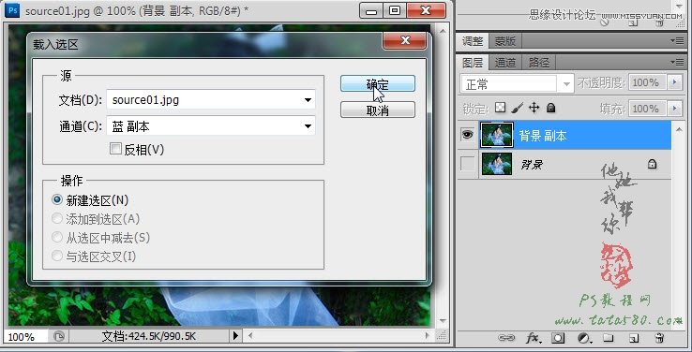Create a new layer group via the folder icon
Screen dimensions: 692x352
609,338
